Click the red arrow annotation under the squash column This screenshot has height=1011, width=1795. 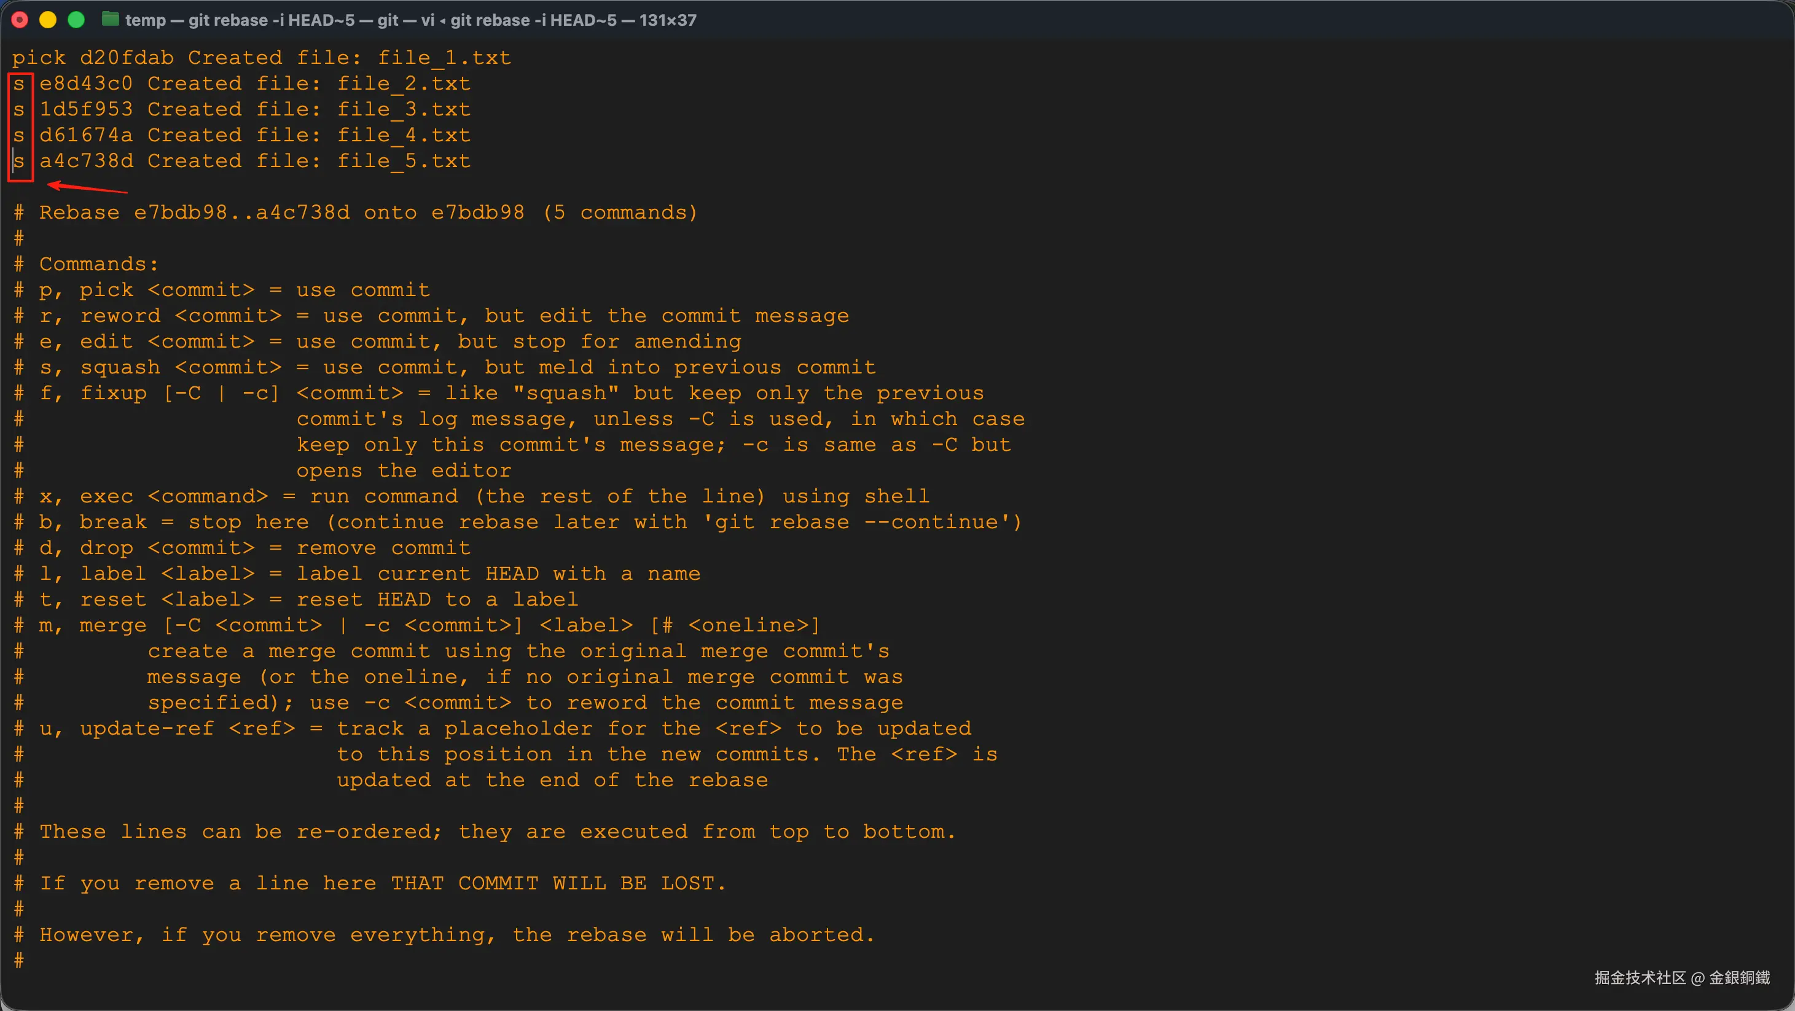coord(87,187)
